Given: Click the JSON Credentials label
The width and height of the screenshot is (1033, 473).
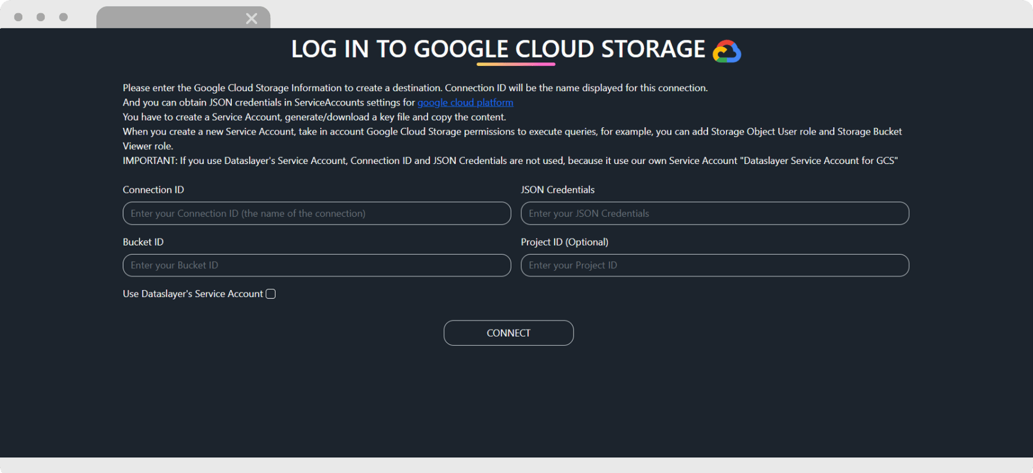Looking at the screenshot, I should (557, 190).
